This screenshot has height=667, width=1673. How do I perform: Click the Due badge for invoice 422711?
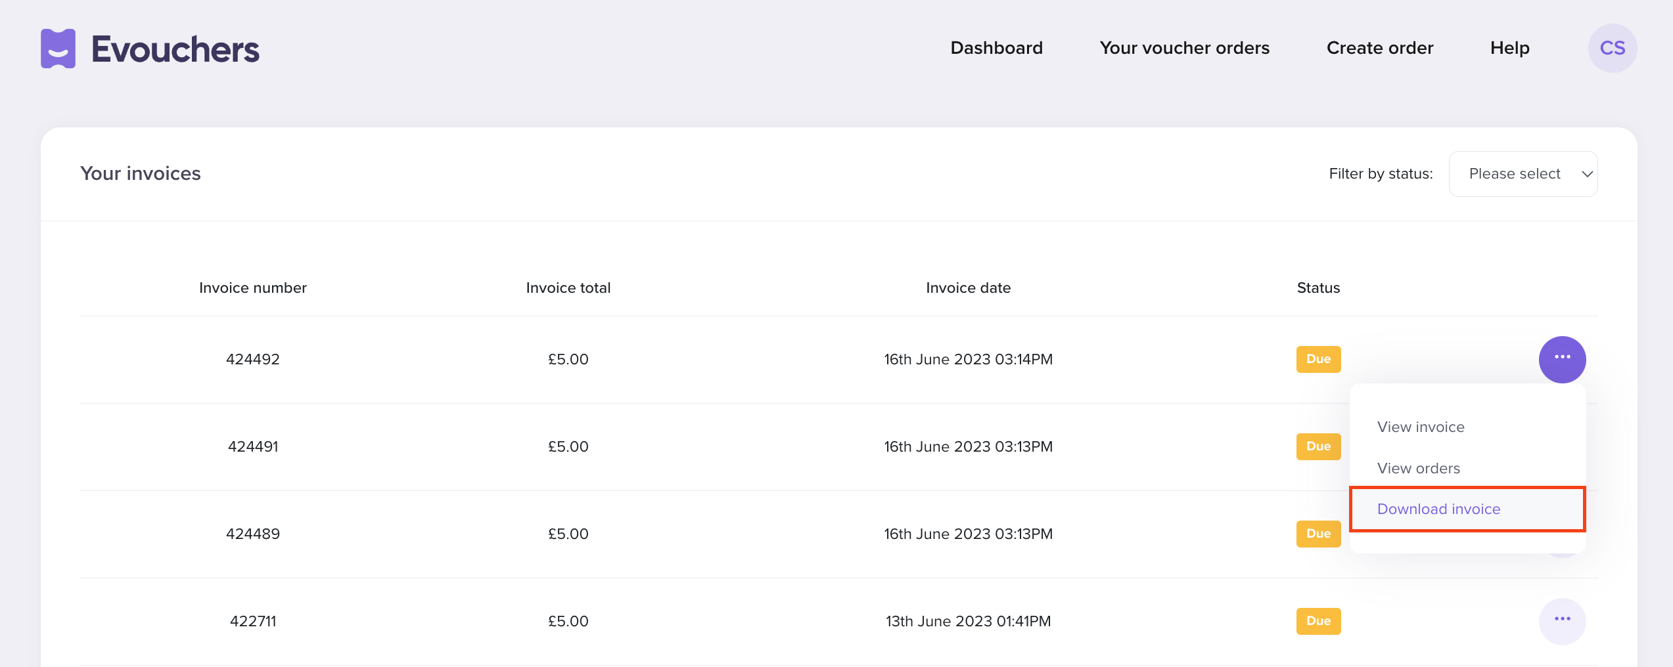(1318, 621)
